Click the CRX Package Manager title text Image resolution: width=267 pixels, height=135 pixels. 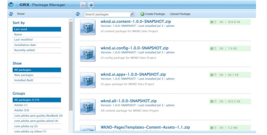point(42,5)
